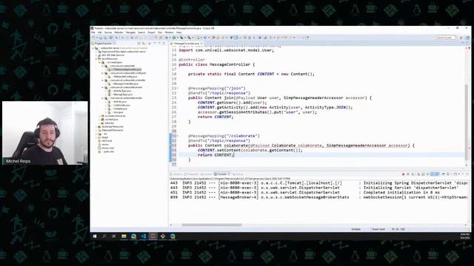The height and width of the screenshot is (266, 474).
Task: Click the Quick Access search field
Action: pos(446,38)
